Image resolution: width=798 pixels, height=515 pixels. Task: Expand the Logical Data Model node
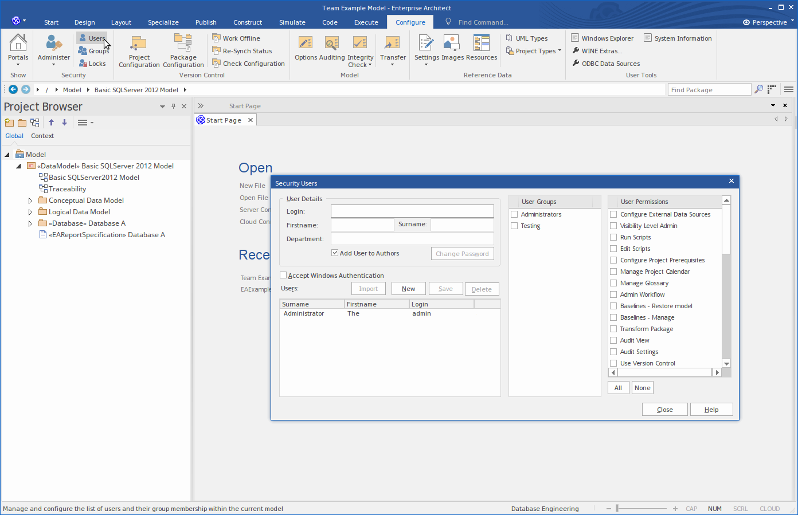click(x=30, y=212)
